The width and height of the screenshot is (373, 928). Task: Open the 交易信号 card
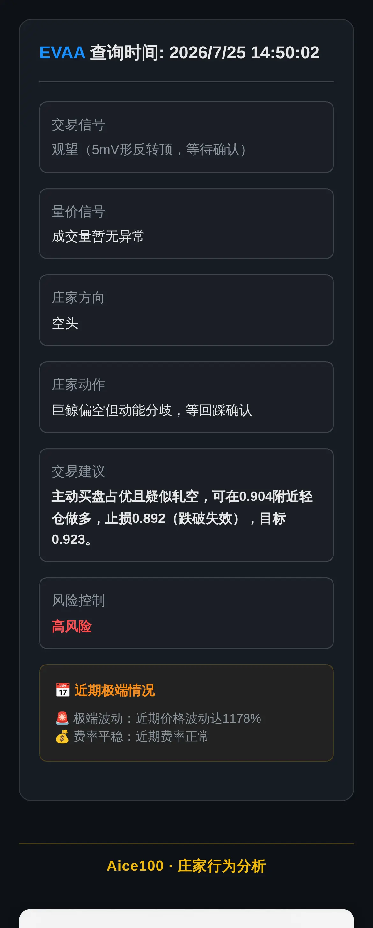[186, 137]
